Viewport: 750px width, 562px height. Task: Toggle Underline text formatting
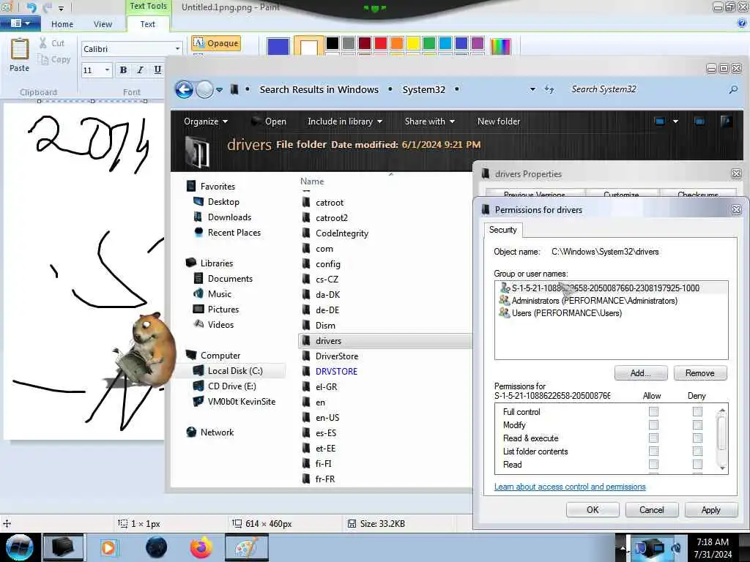click(x=157, y=70)
